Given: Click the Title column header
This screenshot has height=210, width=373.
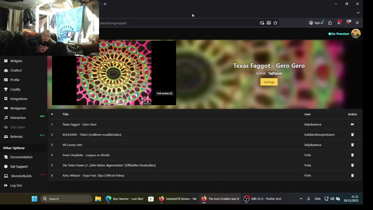Looking at the screenshot, I should pos(66,114).
